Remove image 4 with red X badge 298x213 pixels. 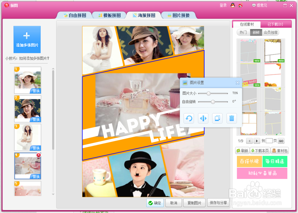[x=38, y=155]
